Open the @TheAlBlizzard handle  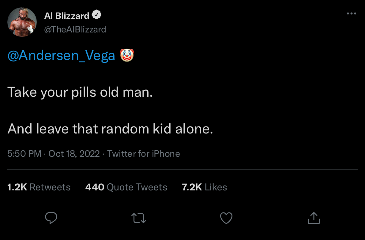(x=75, y=29)
